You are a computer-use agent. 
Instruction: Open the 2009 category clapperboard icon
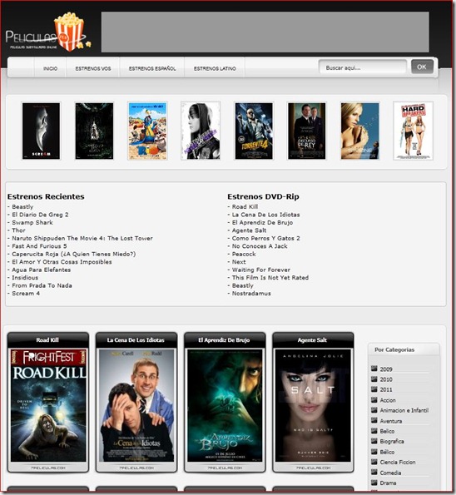(374, 369)
